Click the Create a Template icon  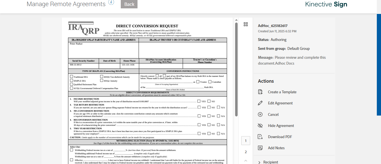point(260,92)
